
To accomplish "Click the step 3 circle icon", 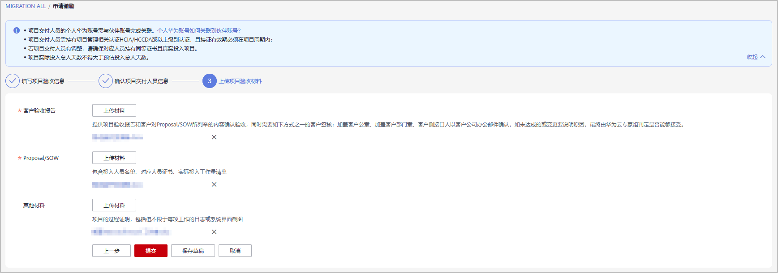I will (x=210, y=81).
